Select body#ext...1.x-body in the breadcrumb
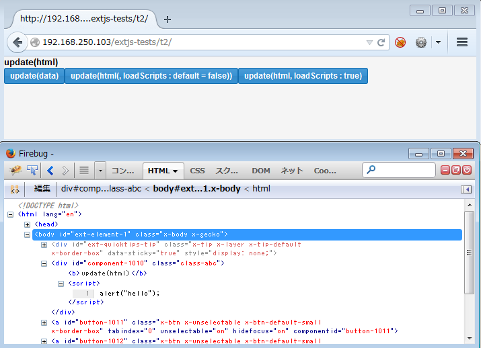This screenshot has width=481, height=348. click(196, 188)
